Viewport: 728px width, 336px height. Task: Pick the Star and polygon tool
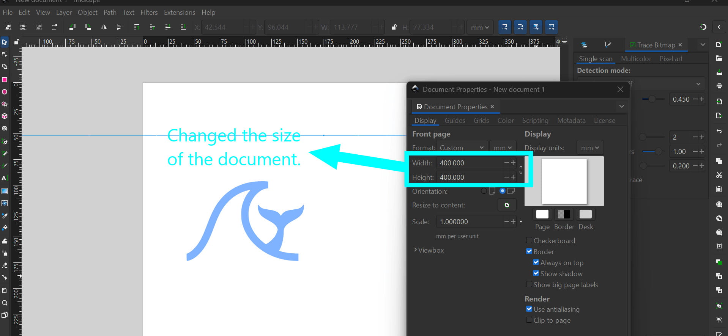click(5, 104)
